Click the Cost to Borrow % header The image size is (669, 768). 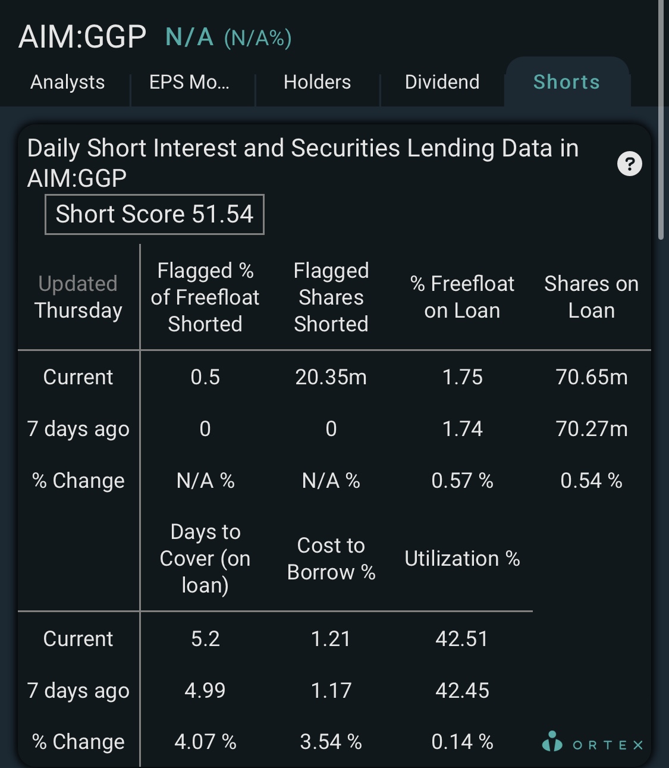pos(331,559)
